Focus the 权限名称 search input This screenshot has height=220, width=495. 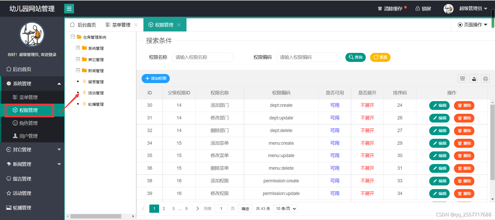(x=202, y=57)
